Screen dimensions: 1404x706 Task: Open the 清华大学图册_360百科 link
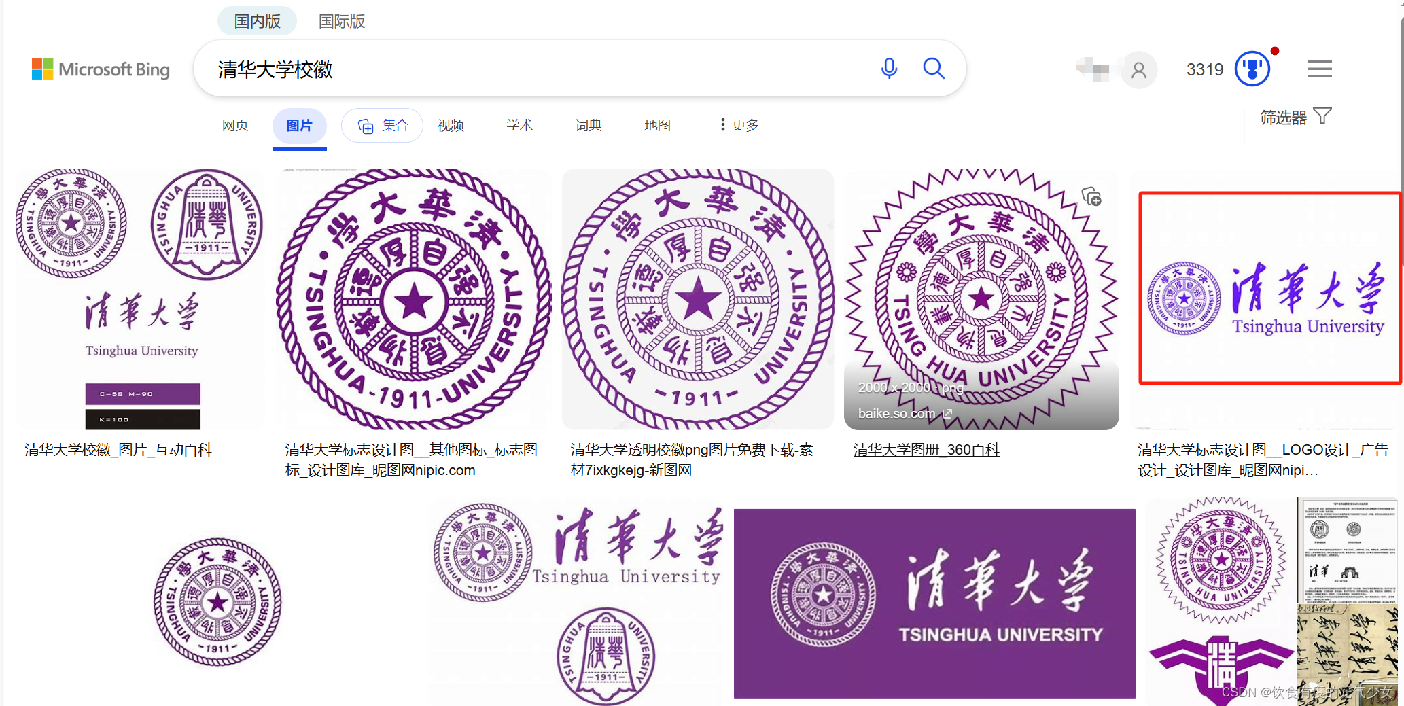pyautogui.click(x=926, y=450)
